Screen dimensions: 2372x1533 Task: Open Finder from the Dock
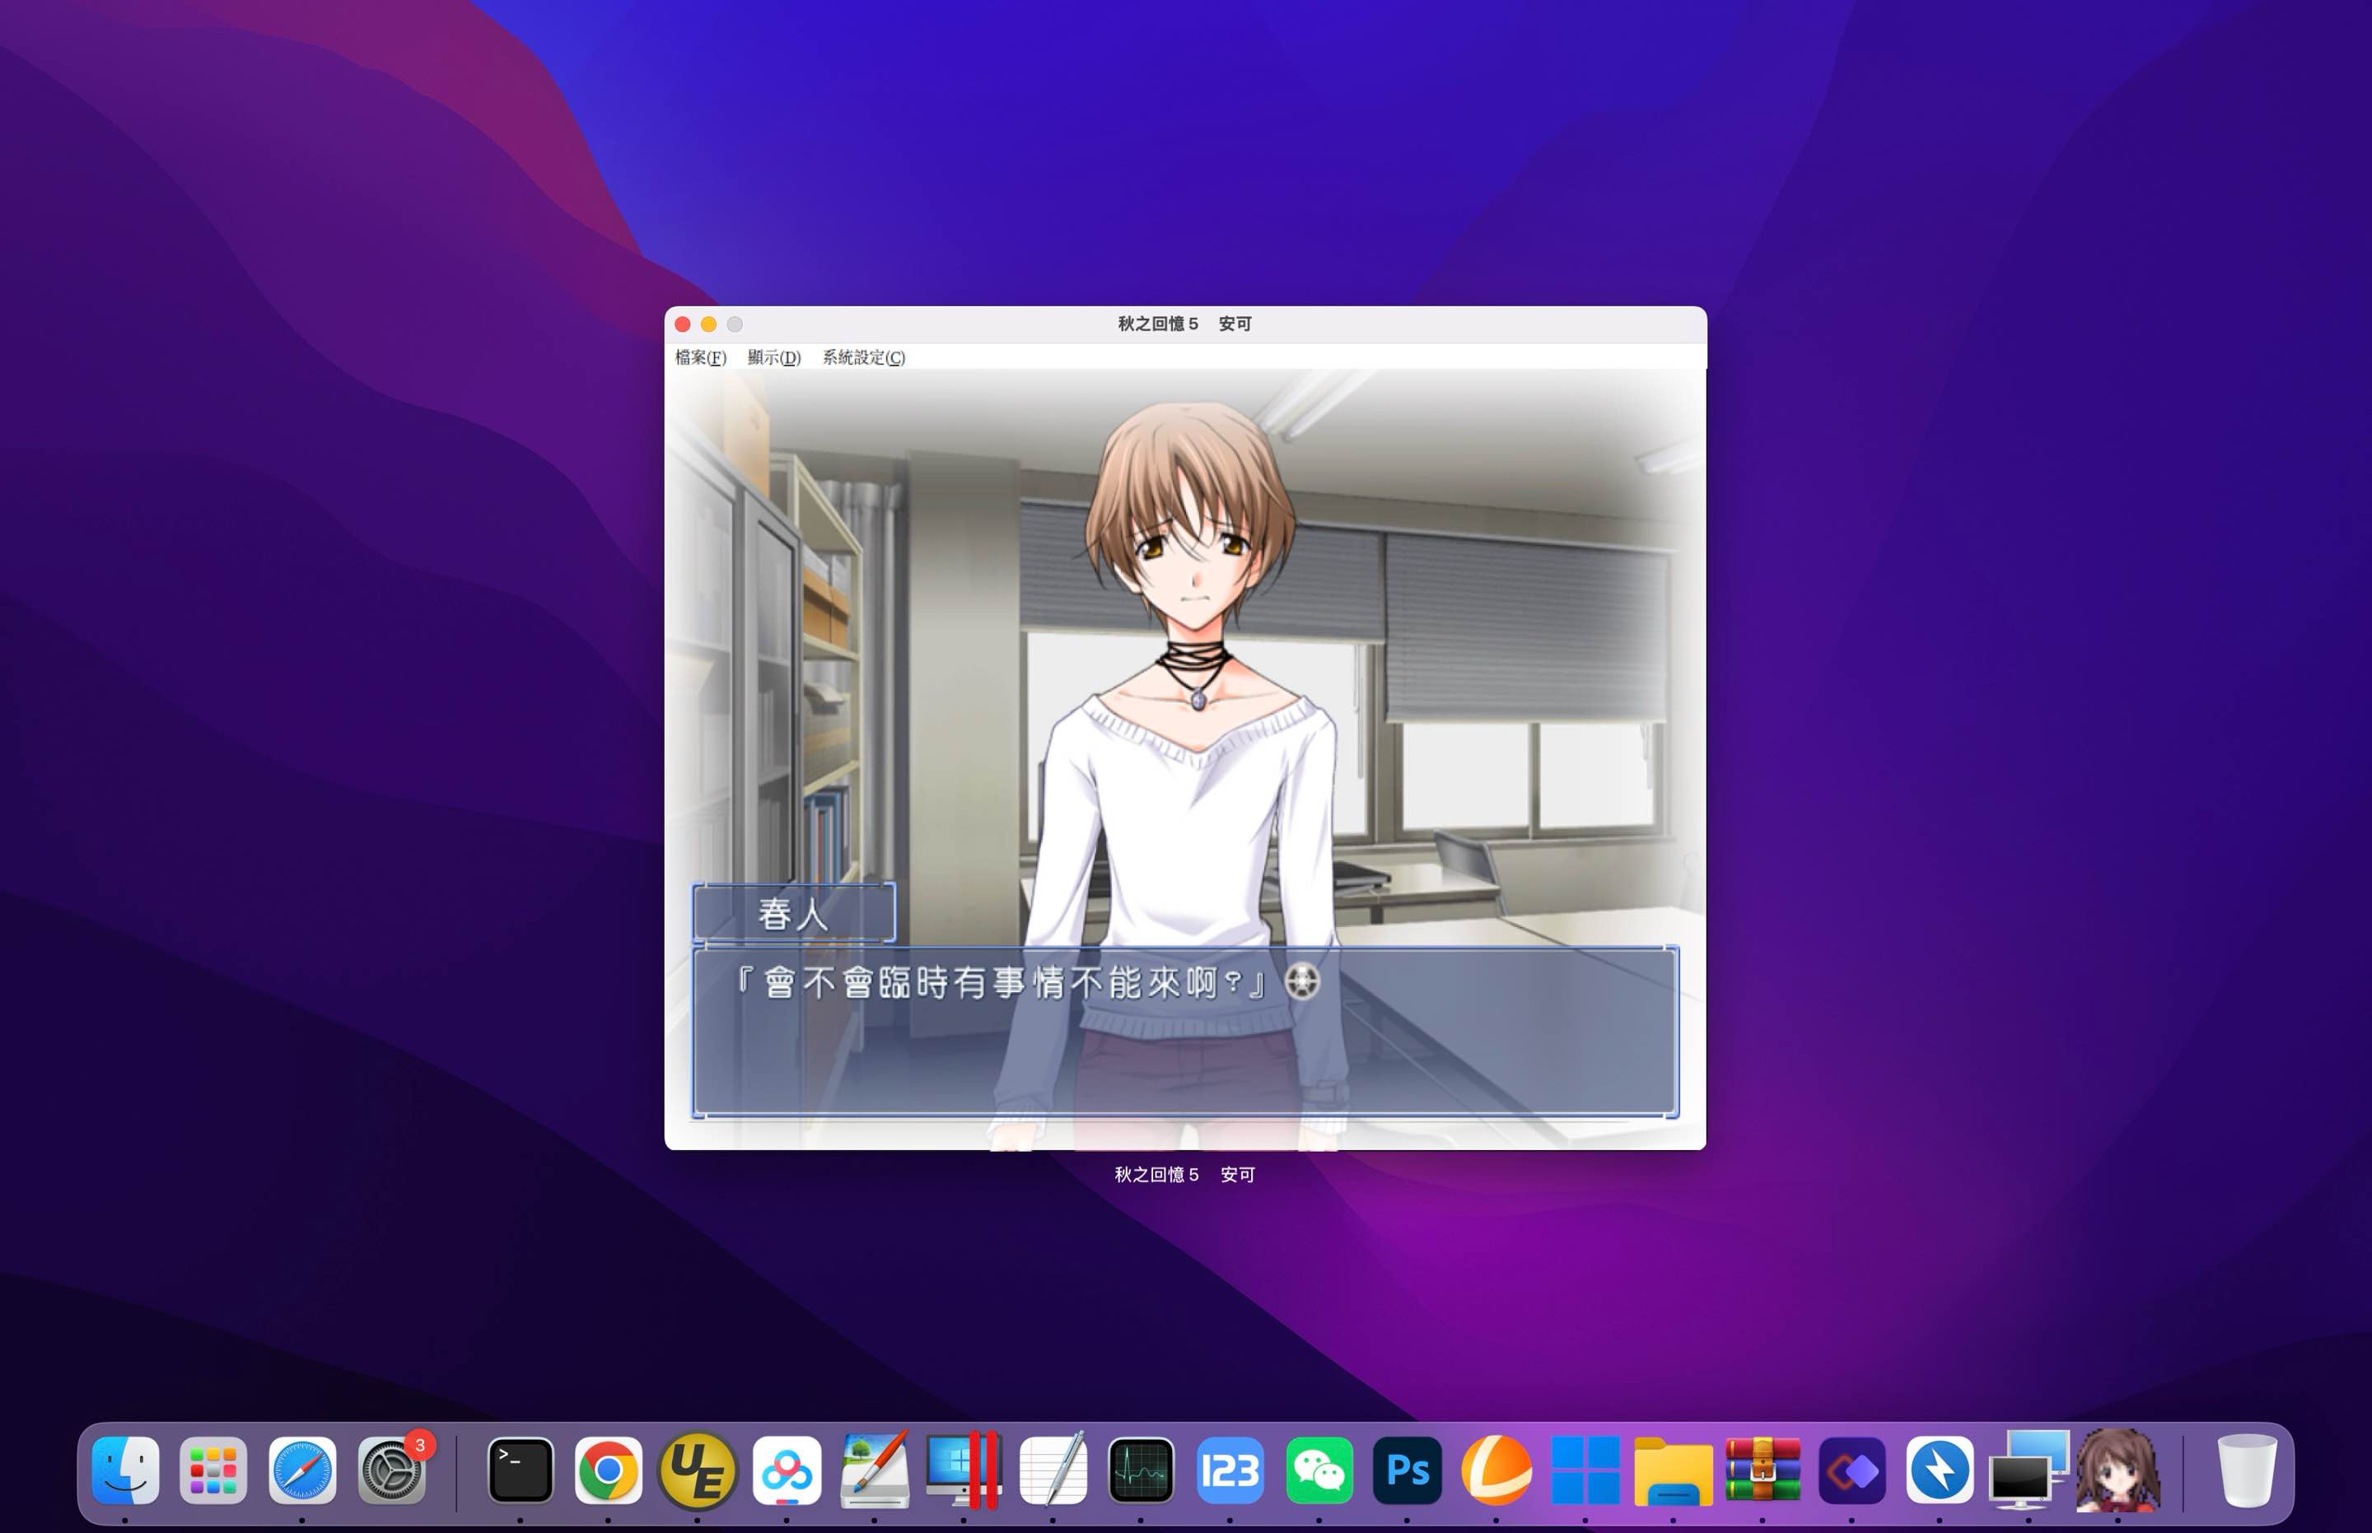click(x=125, y=1470)
